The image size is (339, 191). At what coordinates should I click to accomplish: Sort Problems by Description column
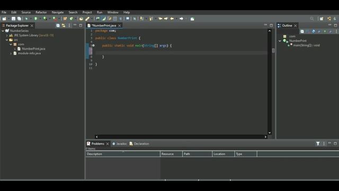123,154
